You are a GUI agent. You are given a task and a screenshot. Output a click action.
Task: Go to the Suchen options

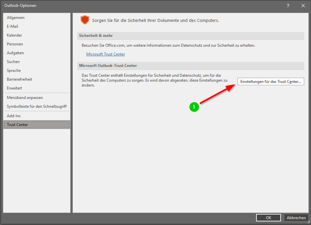coord(13,62)
